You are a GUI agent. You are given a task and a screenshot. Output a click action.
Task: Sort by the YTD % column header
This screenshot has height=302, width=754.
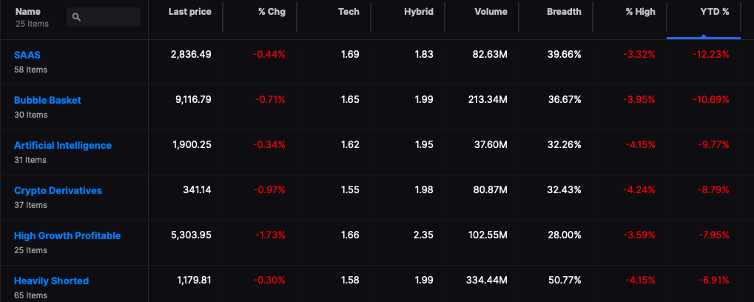click(715, 12)
